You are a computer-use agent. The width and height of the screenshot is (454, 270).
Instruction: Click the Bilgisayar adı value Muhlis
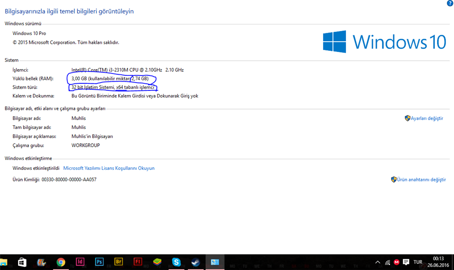point(78,118)
